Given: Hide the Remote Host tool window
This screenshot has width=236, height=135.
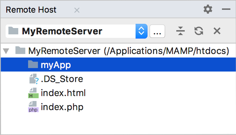Looking at the screenshot, I should (226, 9).
